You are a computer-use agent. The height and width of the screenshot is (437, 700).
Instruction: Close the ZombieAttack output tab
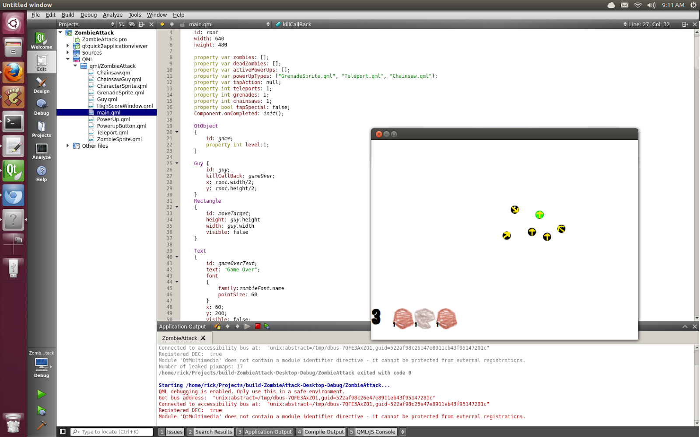tap(203, 338)
